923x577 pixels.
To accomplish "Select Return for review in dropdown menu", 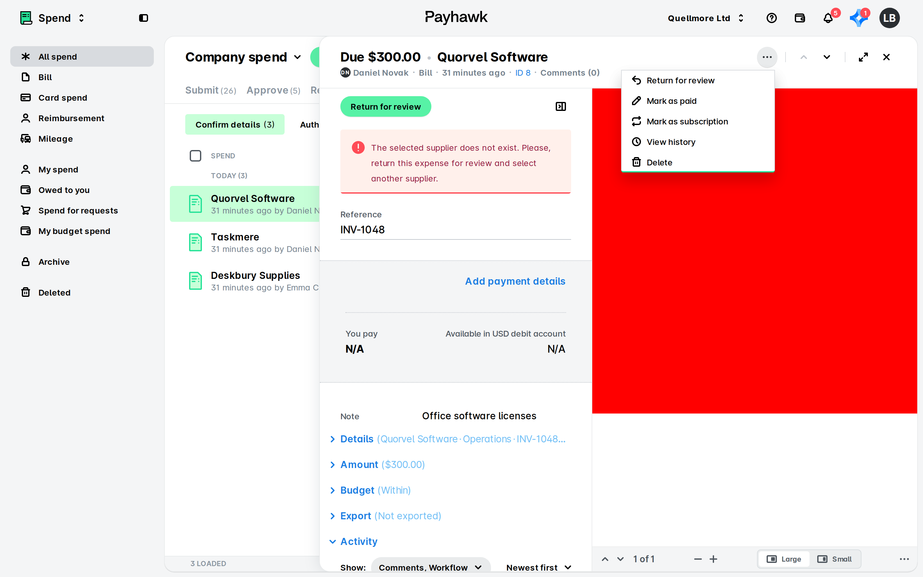I will [698, 80].
